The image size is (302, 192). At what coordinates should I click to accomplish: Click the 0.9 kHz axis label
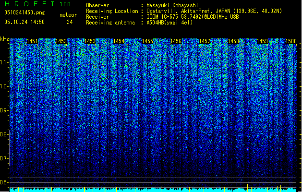coord(4,110)
